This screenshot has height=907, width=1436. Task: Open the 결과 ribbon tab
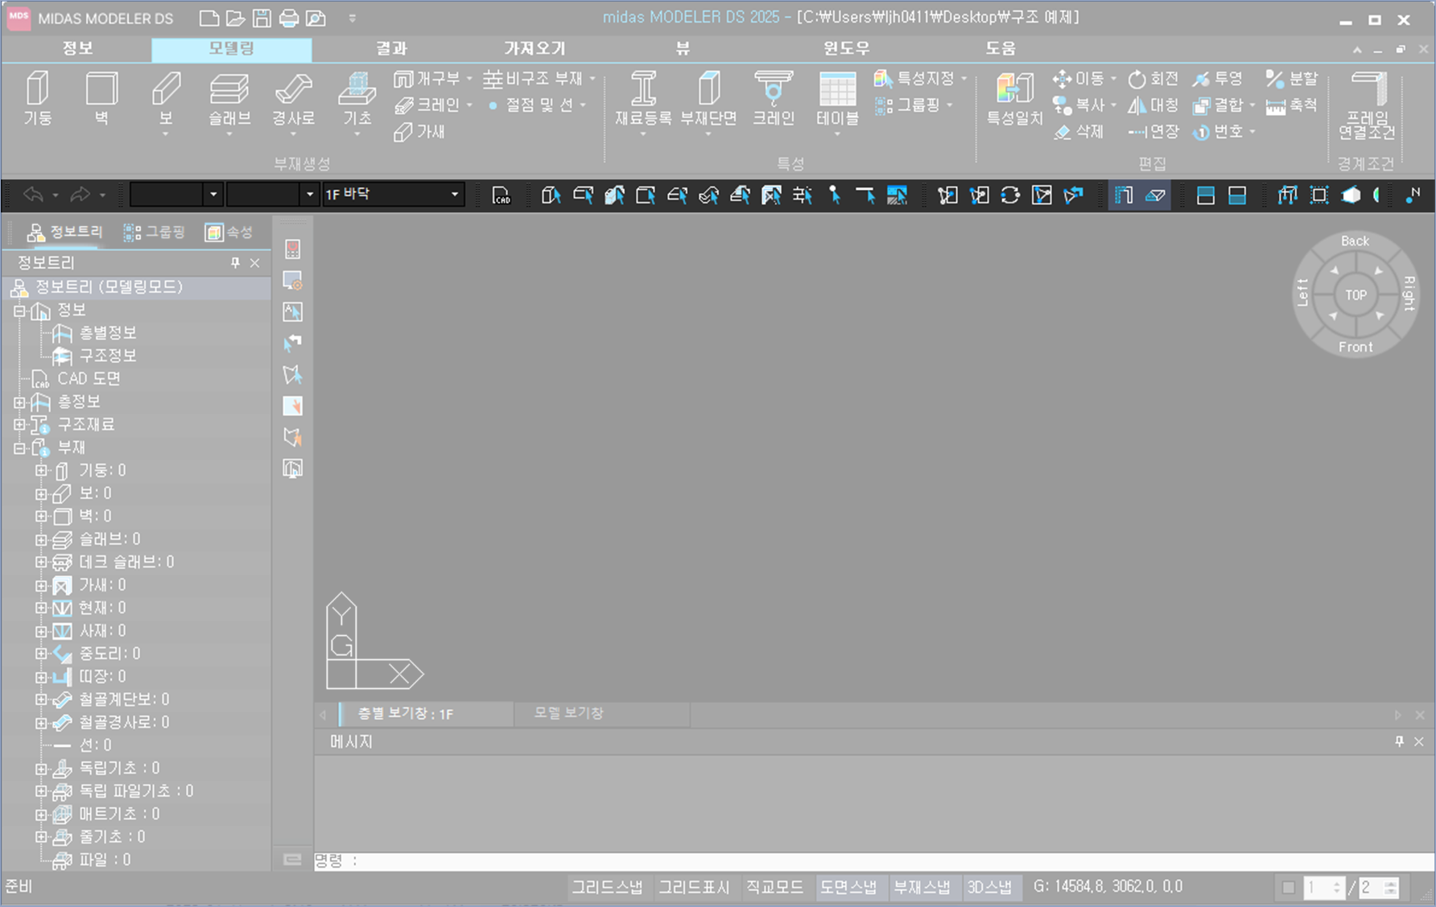[x=392, y=48]
